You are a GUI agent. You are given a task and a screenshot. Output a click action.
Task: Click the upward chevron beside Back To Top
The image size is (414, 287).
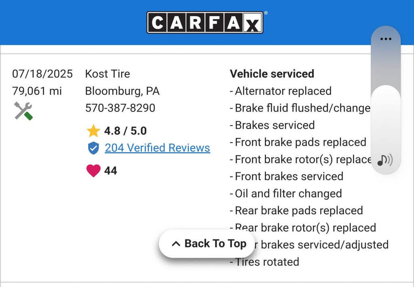click(176, 244)
